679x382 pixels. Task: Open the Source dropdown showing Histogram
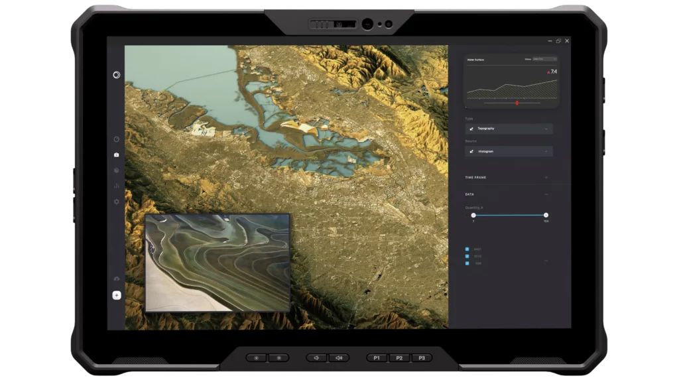pos(509,151)
